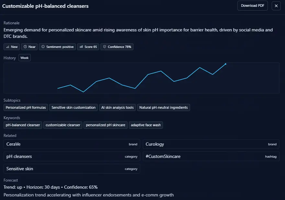The image size is (285, 200).
Task: Close the trend detail panel
Action: [276, 6]
